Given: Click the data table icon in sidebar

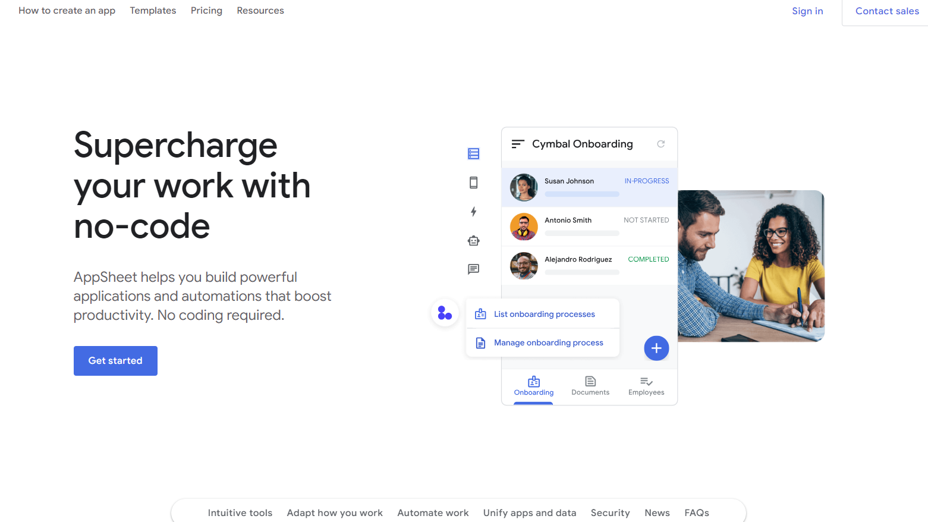Looking at the screenshot, I should tap(473, 154).
